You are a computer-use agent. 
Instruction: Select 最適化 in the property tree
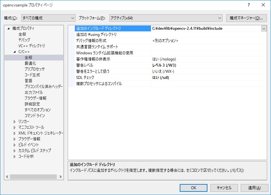30,63
